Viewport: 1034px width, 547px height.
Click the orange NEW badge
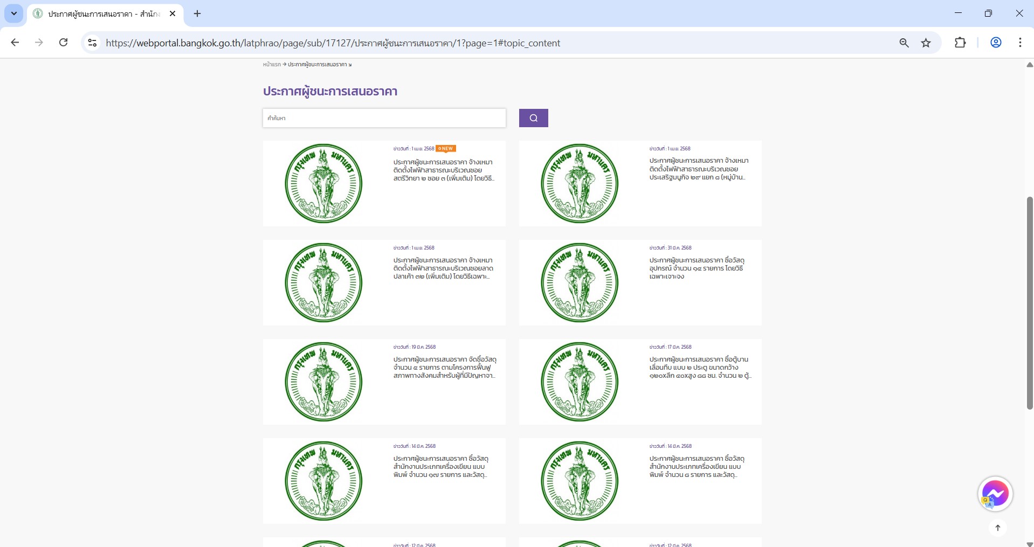point(446,149)
